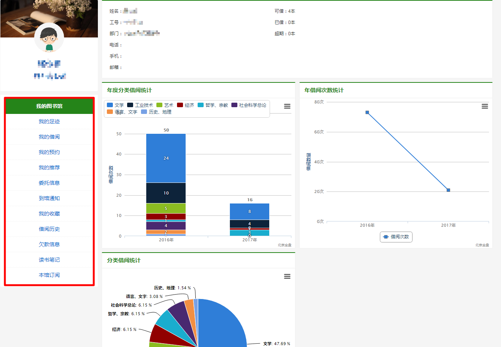Image resolution: width=501 pixels, height=347 pixels.
Task: Click the 欠款信息 sidebar link
Action: (49, 244)
